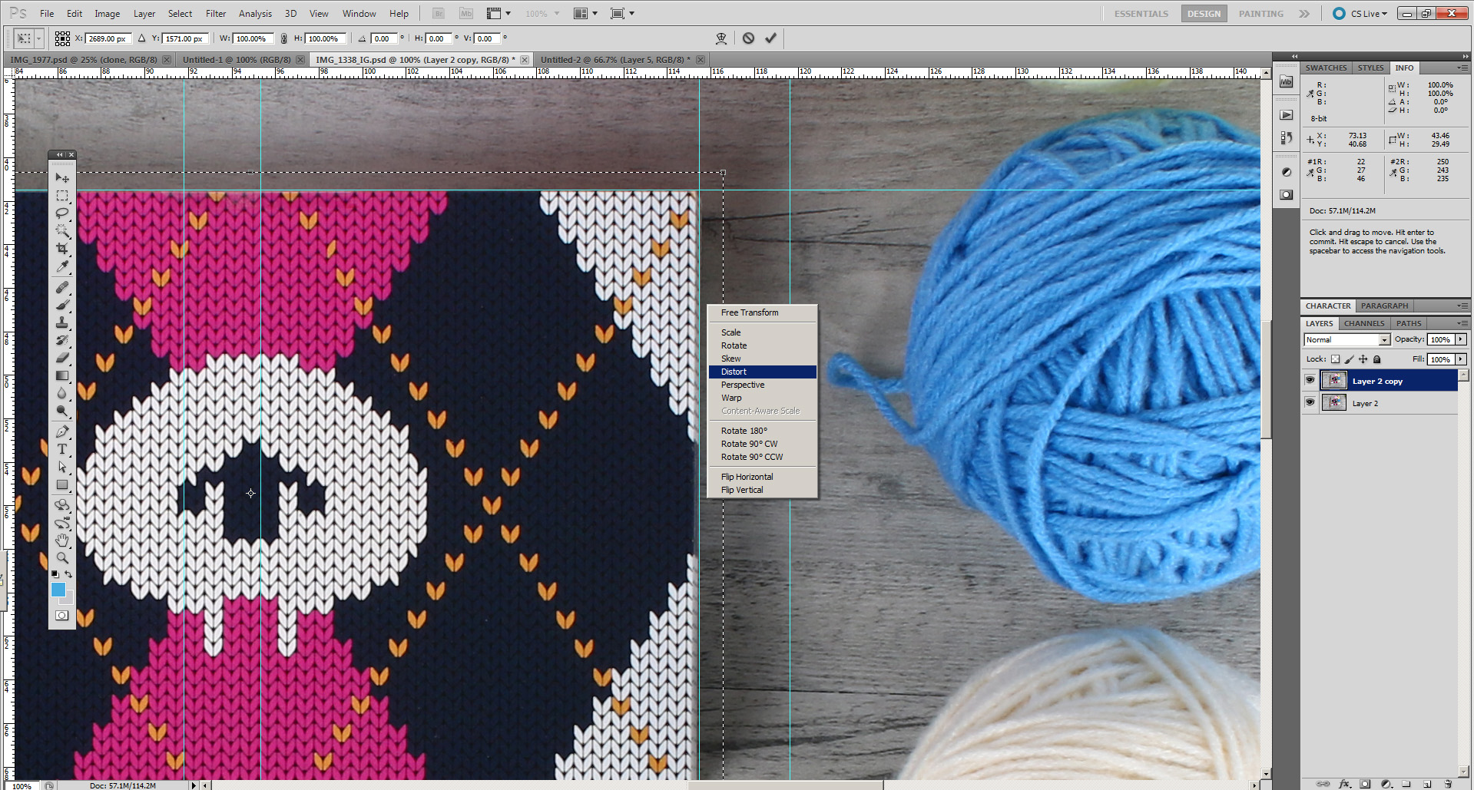Expand more workspaces double-arrow
Image resolution: width=1474 pixels, height=790 pixels.
click(x=1304, y=13)
